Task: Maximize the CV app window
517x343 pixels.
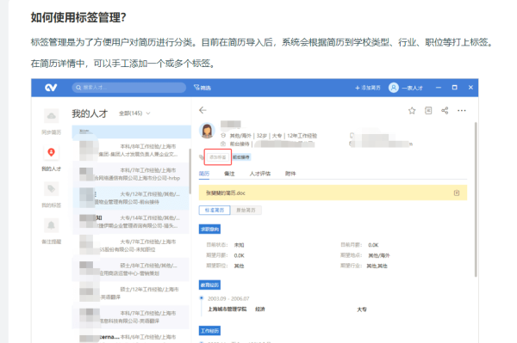Action: pos(454,88)
